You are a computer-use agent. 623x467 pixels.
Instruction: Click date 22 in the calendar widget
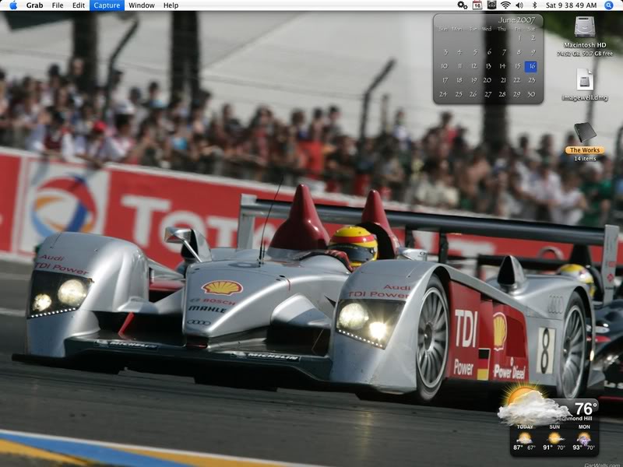pos(516,80)
